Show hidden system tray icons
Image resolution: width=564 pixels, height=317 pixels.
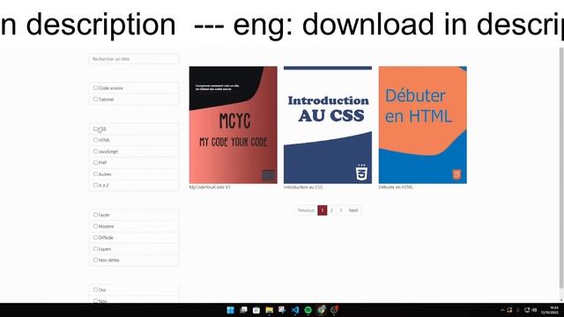[x=502, y=310]
